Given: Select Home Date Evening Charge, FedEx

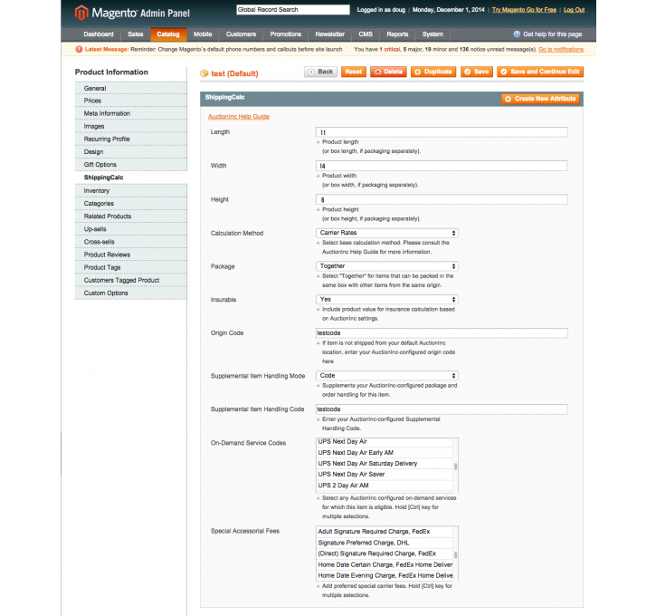Looking at the screenshot, I should tap(385, 575).
